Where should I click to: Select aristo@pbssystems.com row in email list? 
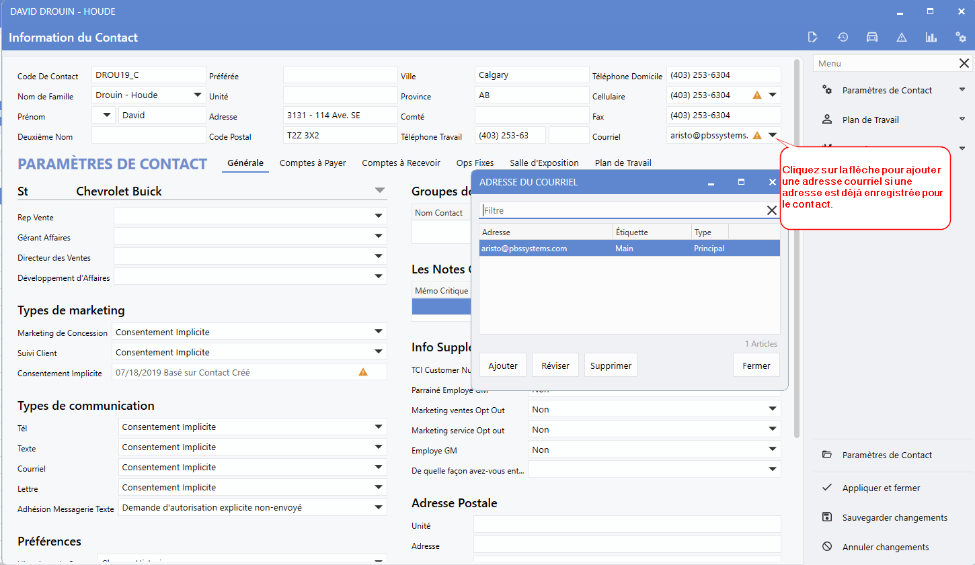pos(629,249)
